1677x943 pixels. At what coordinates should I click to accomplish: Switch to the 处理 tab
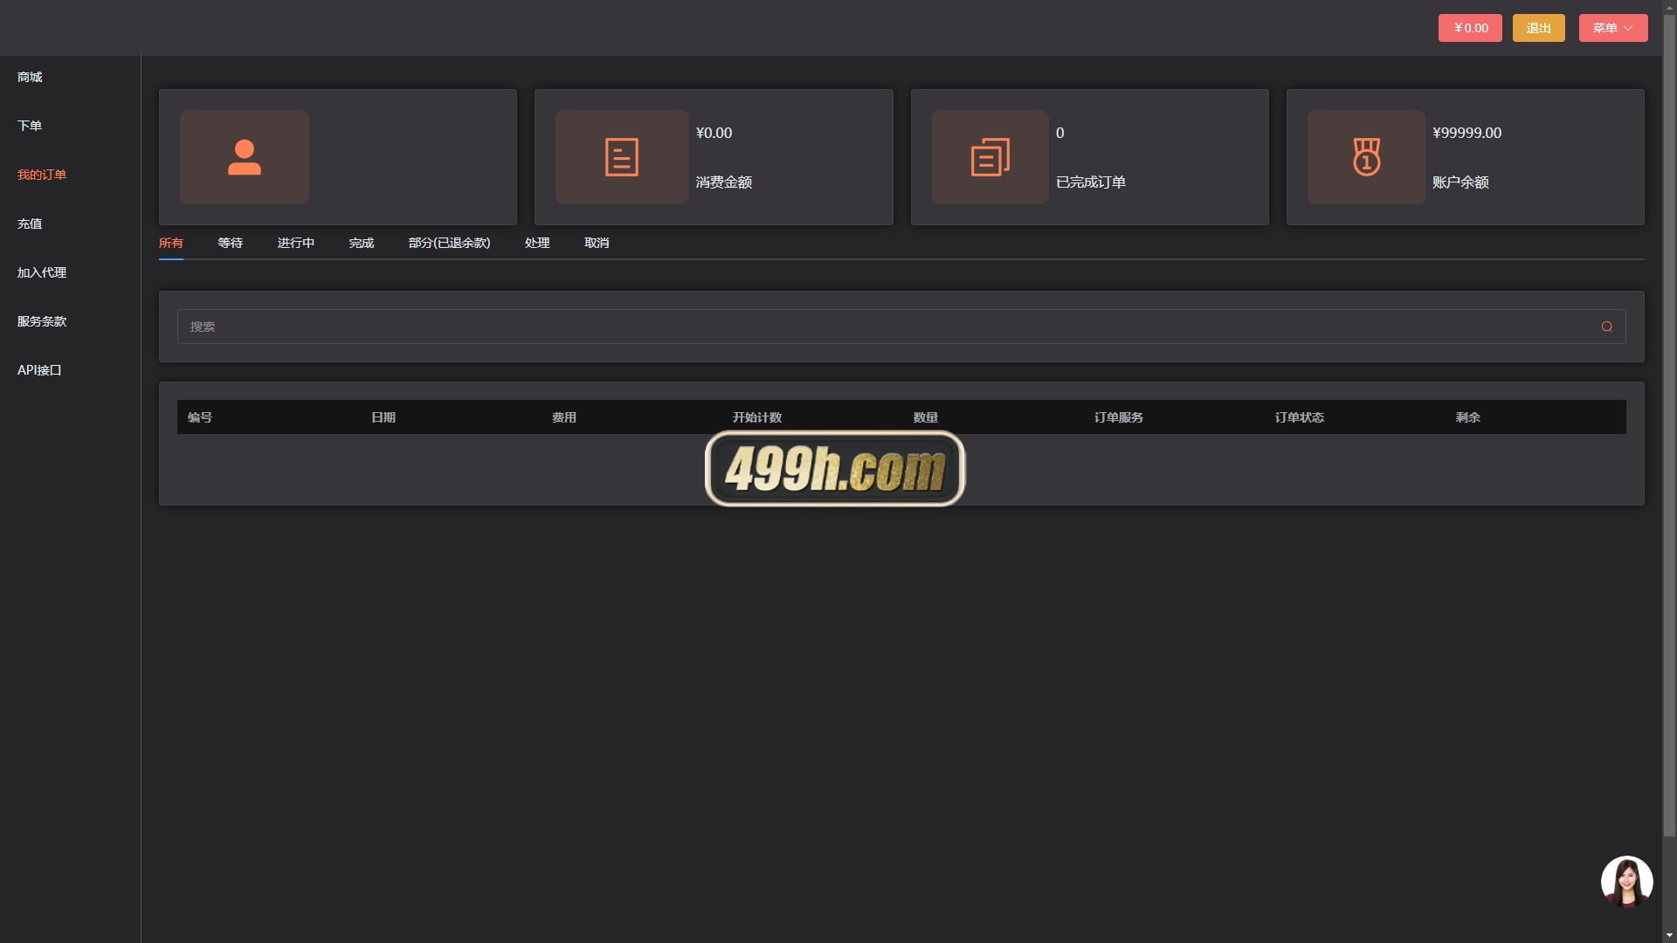tap(537, 243)
